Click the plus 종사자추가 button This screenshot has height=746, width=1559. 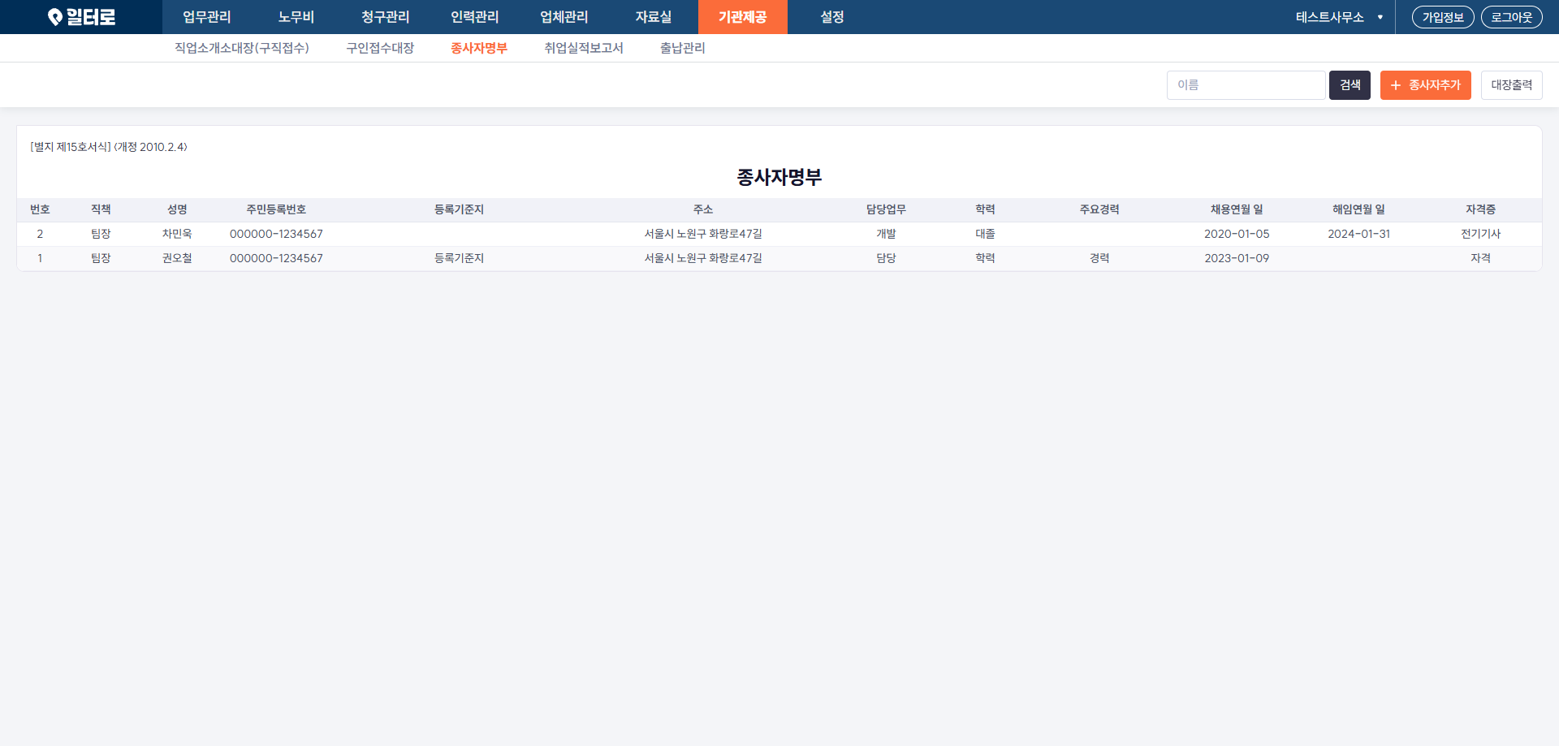coord(1425,85)
